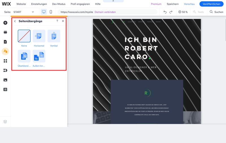This screenshot has height=143, width=226.
Task: Open the Media image icon in sidebar
Action: tap(5, 80)
